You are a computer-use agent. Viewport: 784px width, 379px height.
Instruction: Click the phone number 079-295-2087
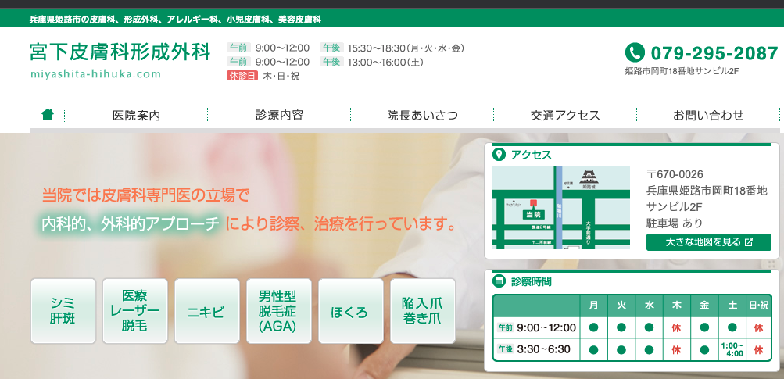point(714,53)
